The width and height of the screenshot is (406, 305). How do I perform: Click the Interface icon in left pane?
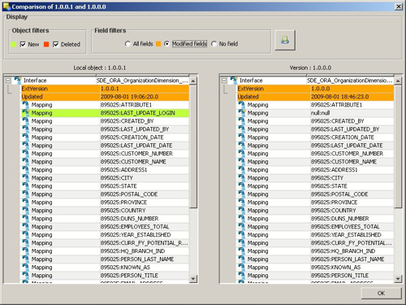point(18,81)
